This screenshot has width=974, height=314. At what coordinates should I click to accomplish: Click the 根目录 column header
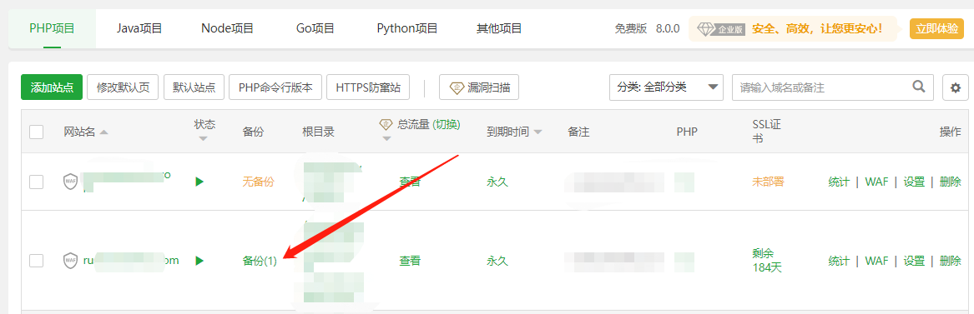pyautogui.click(x=319, y=132)
